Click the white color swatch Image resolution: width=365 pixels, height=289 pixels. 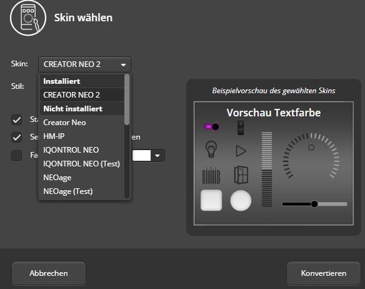pos(141,156)
